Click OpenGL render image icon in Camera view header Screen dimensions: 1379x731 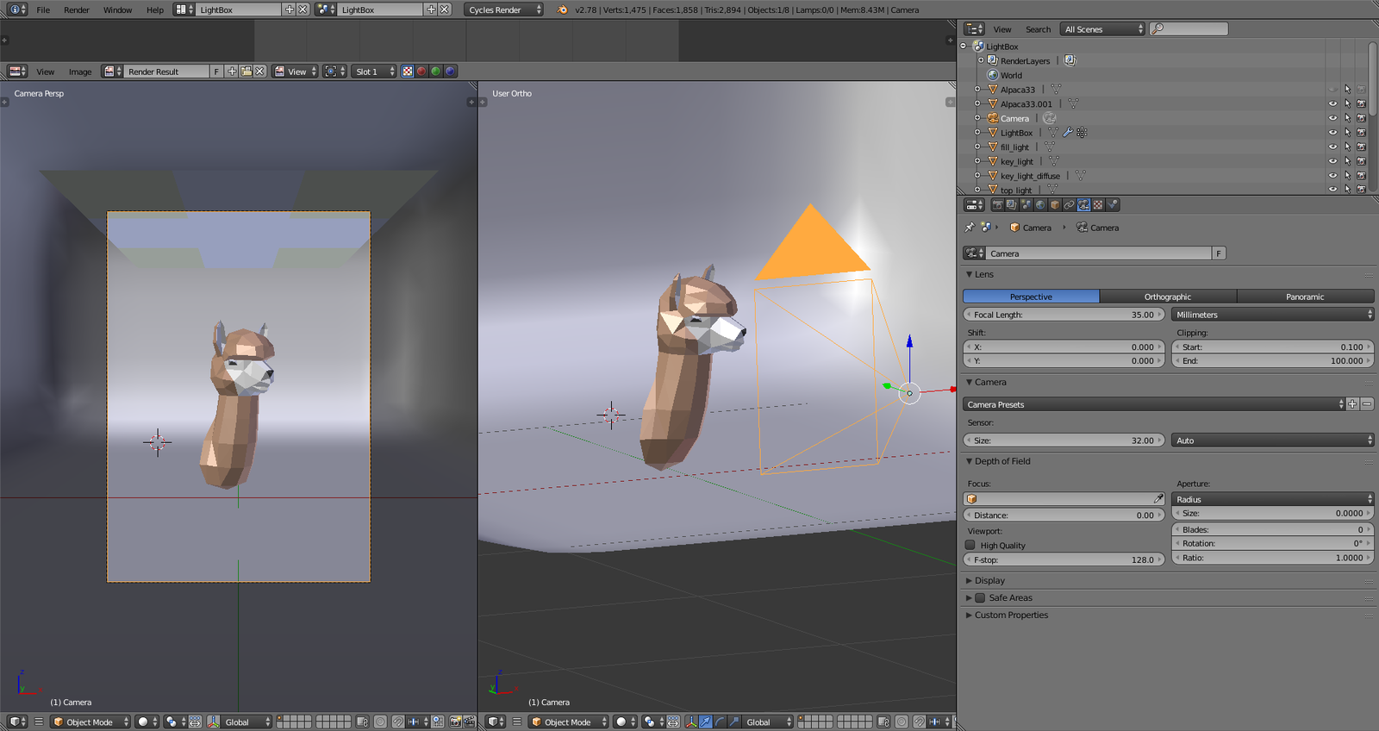click(455, 722)
